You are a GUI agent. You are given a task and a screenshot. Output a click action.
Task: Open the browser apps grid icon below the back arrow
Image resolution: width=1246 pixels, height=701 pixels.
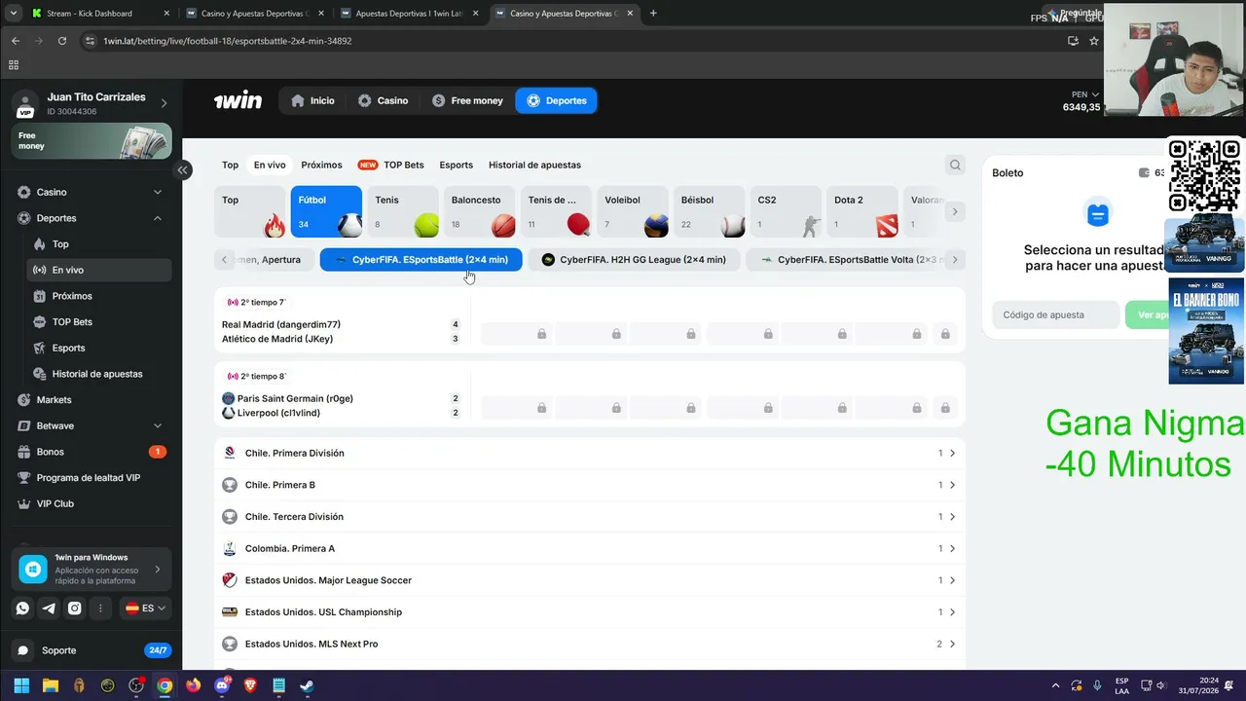[14, 65]
